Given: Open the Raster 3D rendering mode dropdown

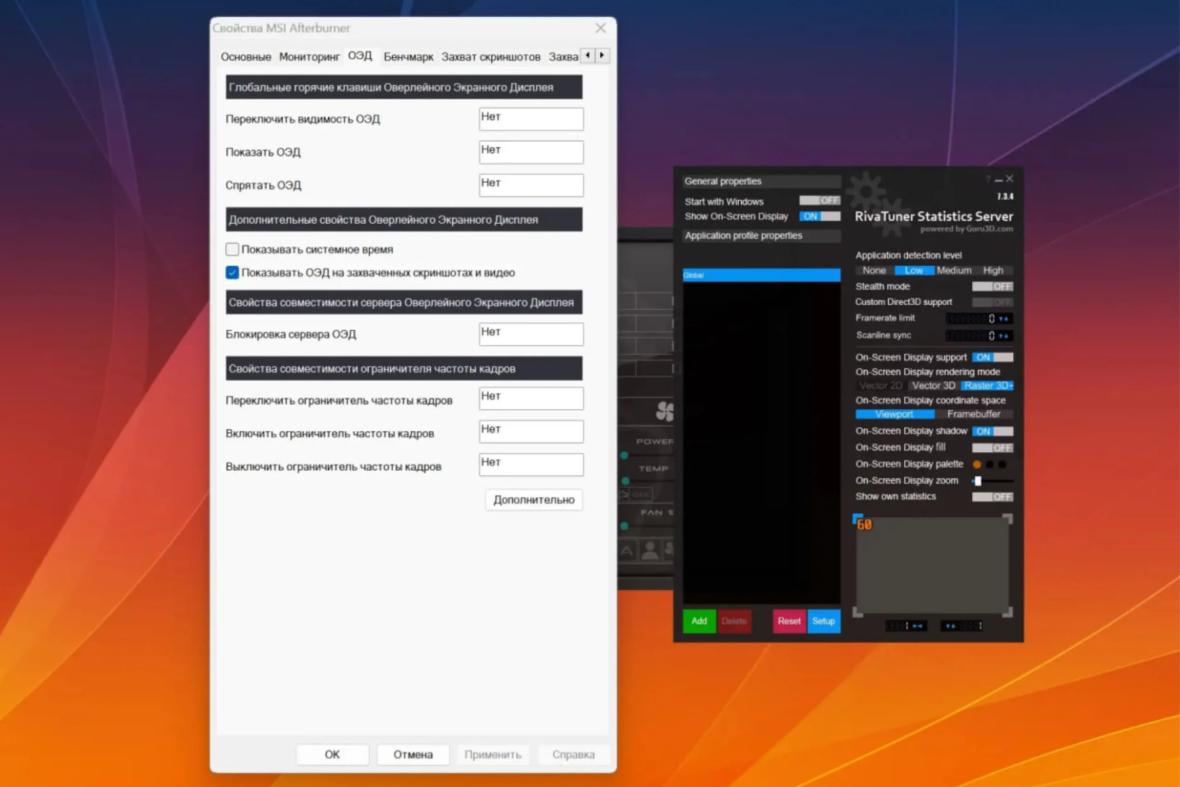Looking at the screenshot, I should pos(987,385).
